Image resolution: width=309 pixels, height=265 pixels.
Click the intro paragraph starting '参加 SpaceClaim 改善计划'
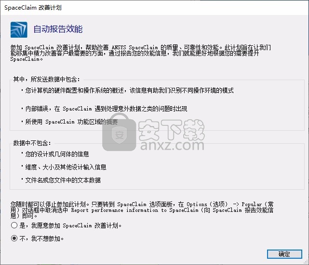coord(141,53)
